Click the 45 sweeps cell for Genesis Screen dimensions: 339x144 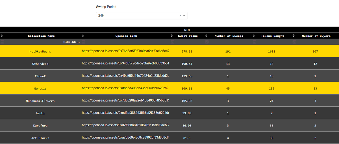[228, 88]
